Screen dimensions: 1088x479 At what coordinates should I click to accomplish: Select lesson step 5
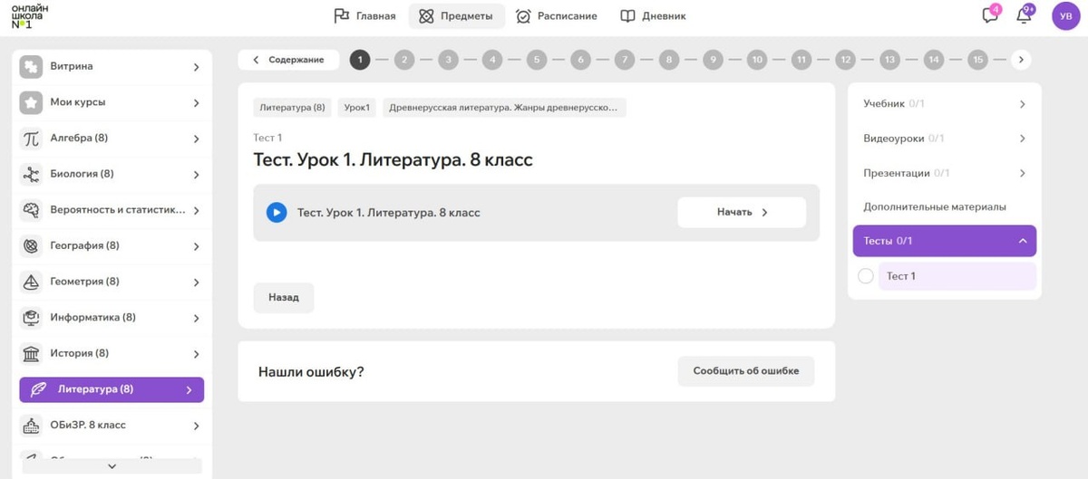537,60
